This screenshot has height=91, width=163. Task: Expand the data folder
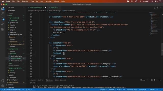(11, 63)
